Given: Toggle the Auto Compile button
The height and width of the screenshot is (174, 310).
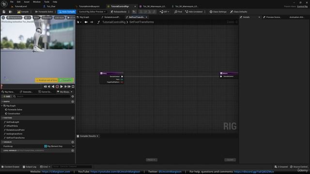Looking at the screenshot, I should [67, 12].
